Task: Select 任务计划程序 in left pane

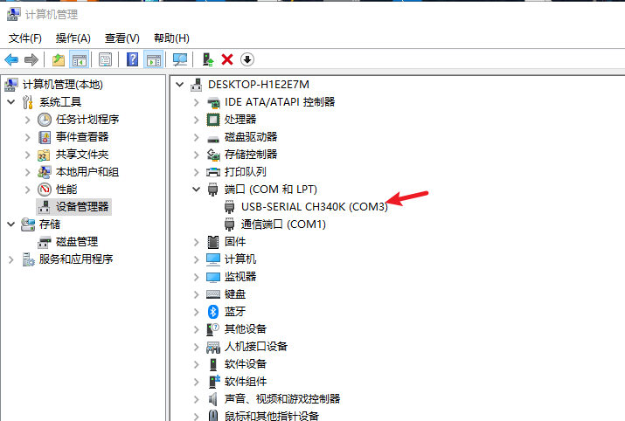Action: pyautogui.click(x=87, y=120)
